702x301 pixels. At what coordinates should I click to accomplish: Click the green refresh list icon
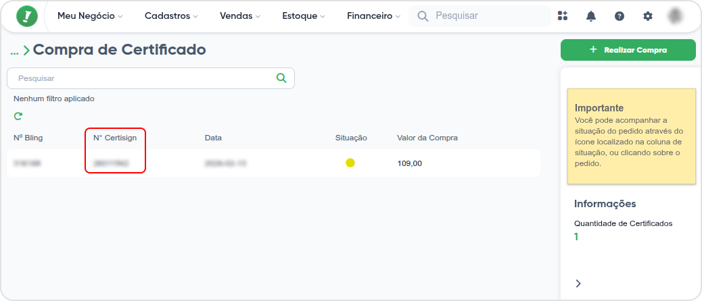click(x=18, y=116)
